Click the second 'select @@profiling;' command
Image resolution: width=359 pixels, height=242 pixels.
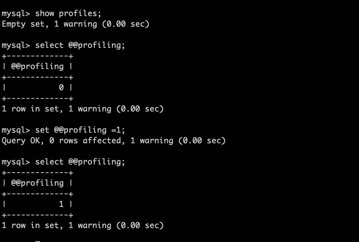click(x=80, y=162)
